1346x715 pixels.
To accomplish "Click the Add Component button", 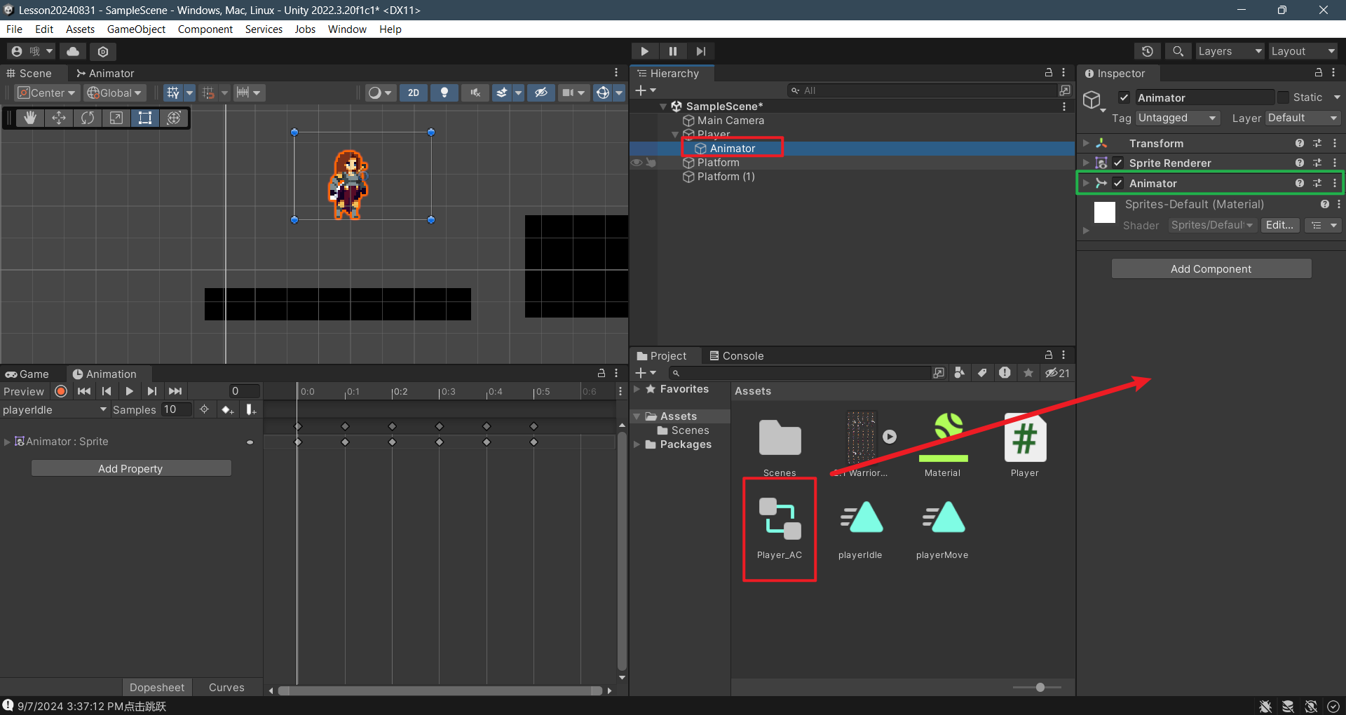I will (x=1211, y=268).
